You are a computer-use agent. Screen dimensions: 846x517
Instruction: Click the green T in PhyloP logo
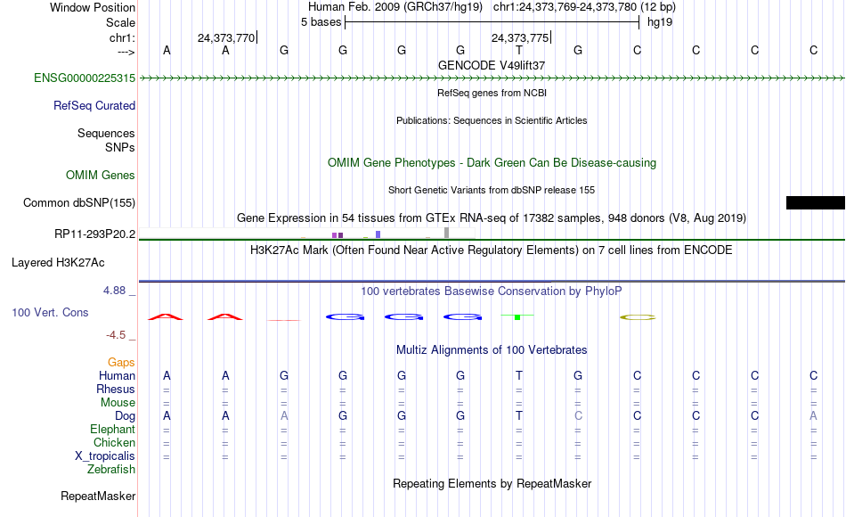pos(517,316)
